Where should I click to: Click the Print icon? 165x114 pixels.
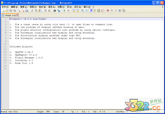pos(27,11)
